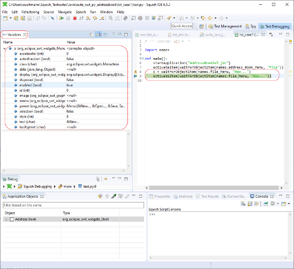Click the object picker icon in Application Objects
Screen dimensions: 294x269
114,197
